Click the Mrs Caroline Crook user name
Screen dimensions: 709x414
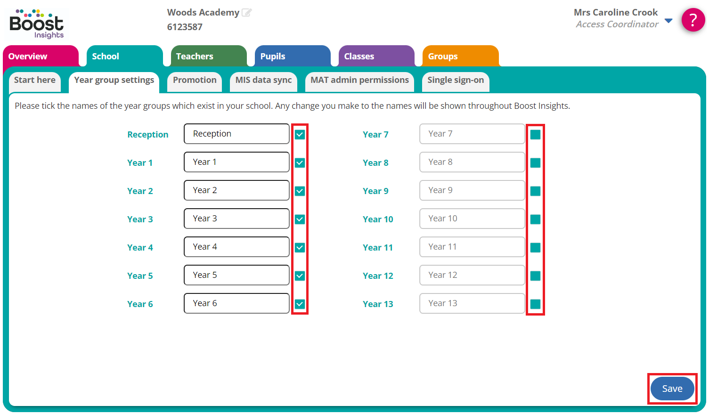[x=615, y=13]
